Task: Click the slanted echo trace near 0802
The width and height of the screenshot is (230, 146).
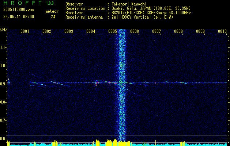Action: (x=60, y=84)
